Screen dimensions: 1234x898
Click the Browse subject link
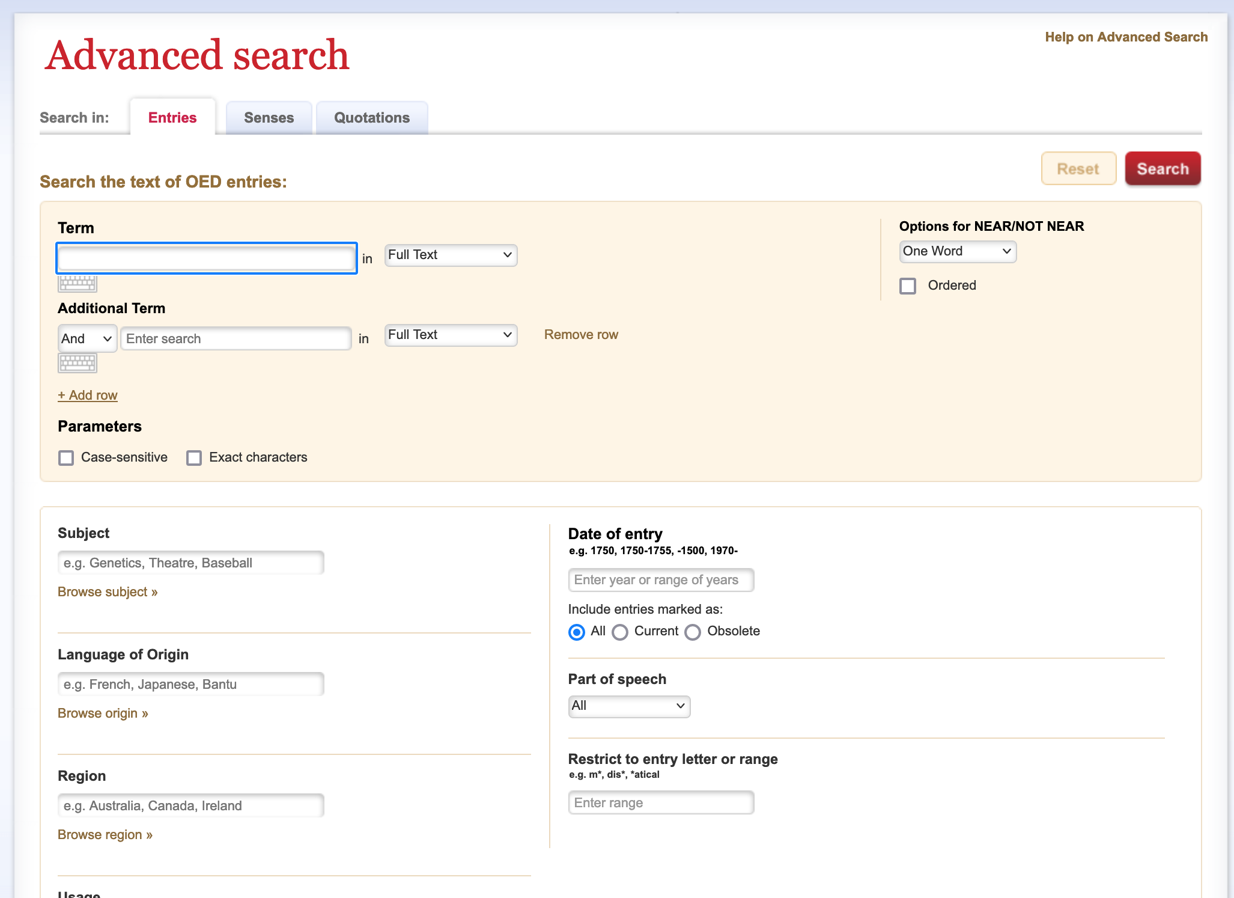(x=108, y=592)
